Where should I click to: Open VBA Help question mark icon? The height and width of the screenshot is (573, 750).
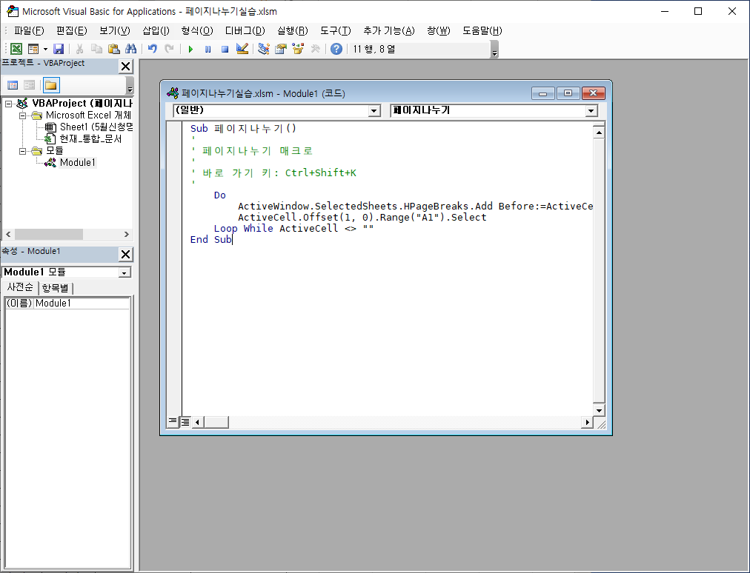coord(336,49)
